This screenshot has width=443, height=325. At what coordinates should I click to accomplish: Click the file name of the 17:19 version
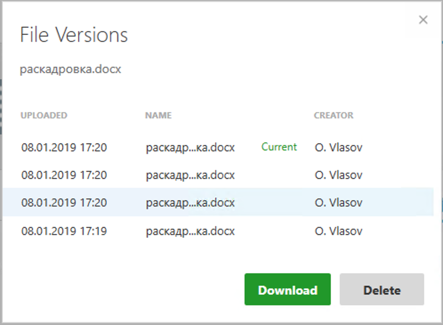point(190,232)
